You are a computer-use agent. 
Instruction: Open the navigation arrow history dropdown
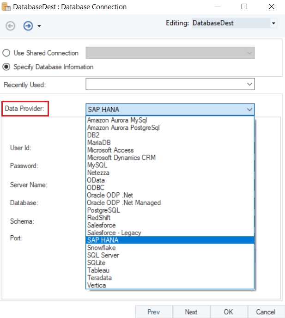coord(39,26)
